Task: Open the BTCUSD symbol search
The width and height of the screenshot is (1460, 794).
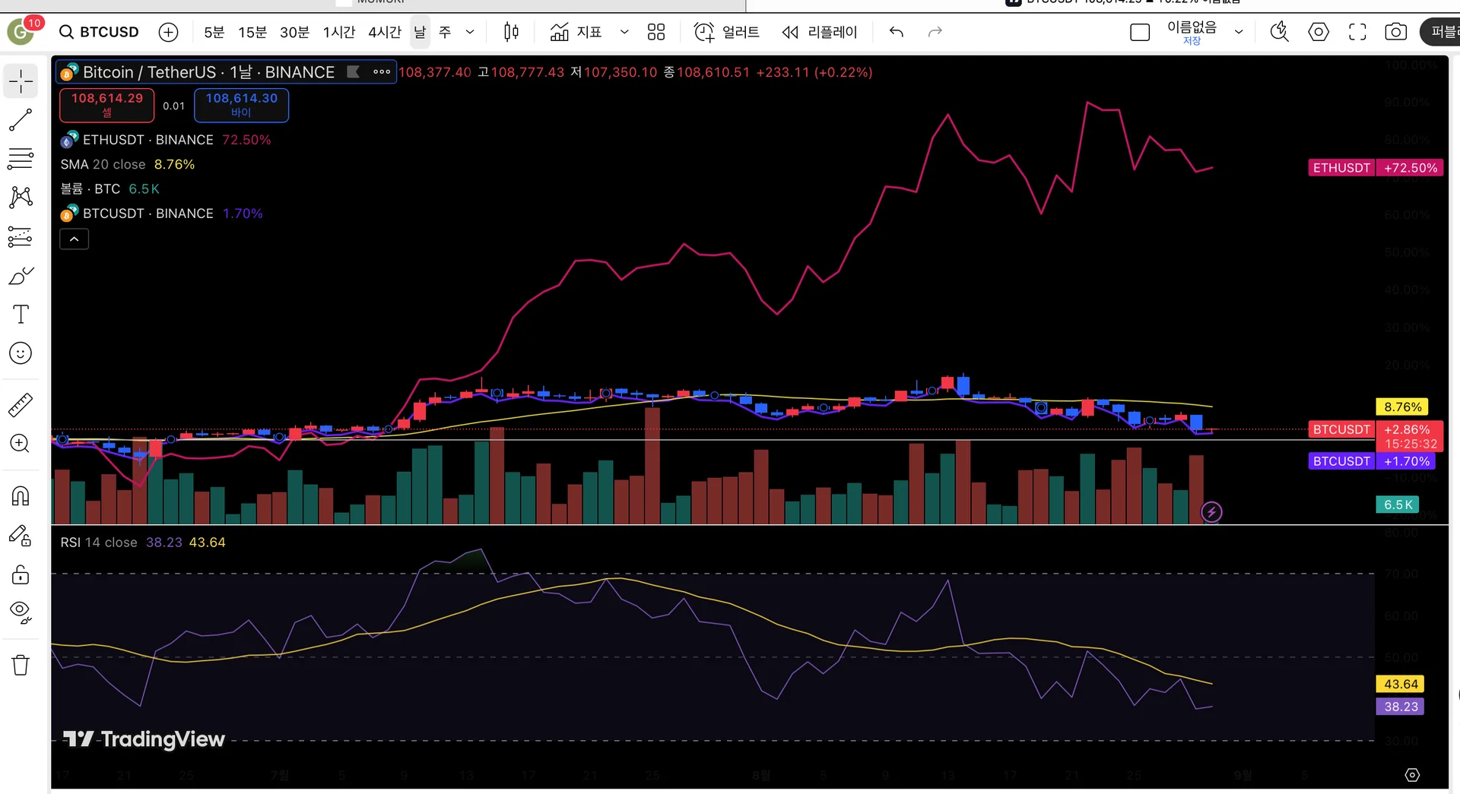Action: [x=99, y=32]
